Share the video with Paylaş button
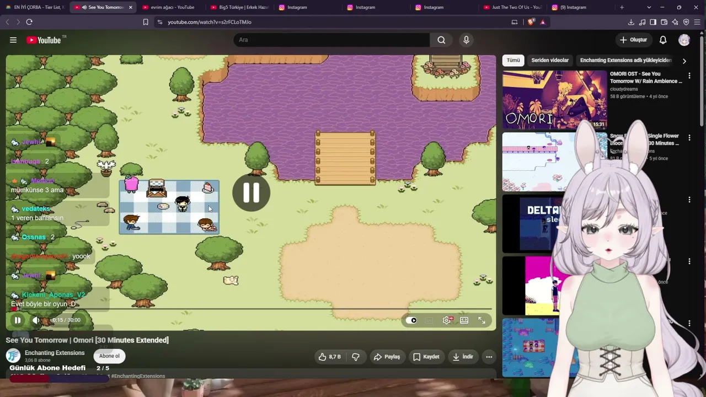Image resolution: width=706 pixels, height=397 pixels. coord(387,357)
